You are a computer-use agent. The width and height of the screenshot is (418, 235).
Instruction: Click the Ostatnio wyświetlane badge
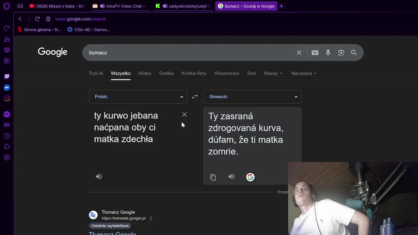[110, 226]
